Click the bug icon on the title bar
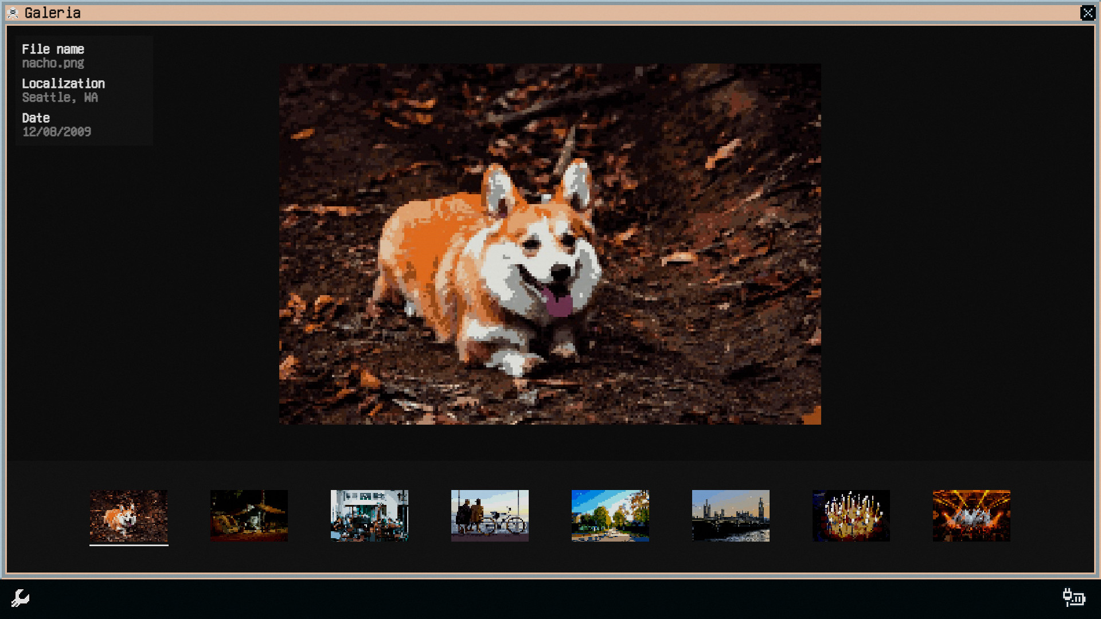Image resolution: width=1101 pixels, height=619 pixels. tap(13, 13)
